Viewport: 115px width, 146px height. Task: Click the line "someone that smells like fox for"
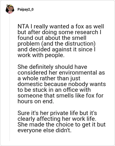coord(60,96)
